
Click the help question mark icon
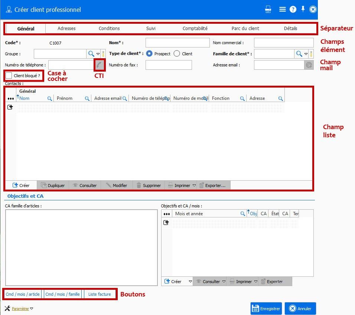click(x=293, y=10)
